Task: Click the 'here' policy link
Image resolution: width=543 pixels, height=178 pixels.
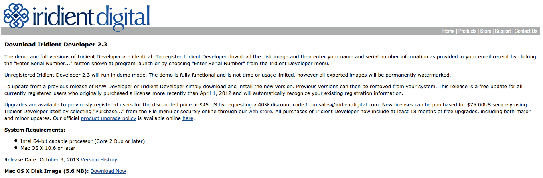Action: (x=188, y=118)
